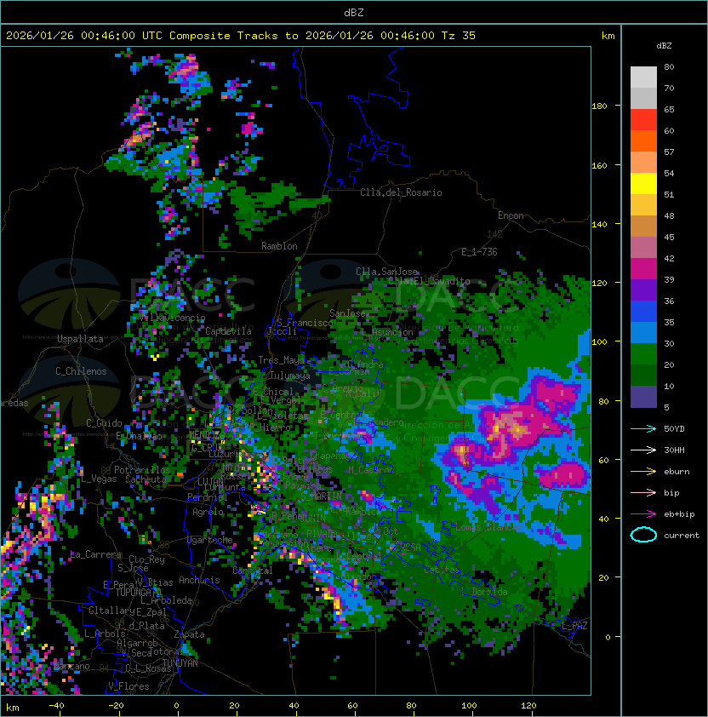This screenshot has width=708, height=717.
Task: Click the 0 km vertical axis tick
Action: [608, 637]
